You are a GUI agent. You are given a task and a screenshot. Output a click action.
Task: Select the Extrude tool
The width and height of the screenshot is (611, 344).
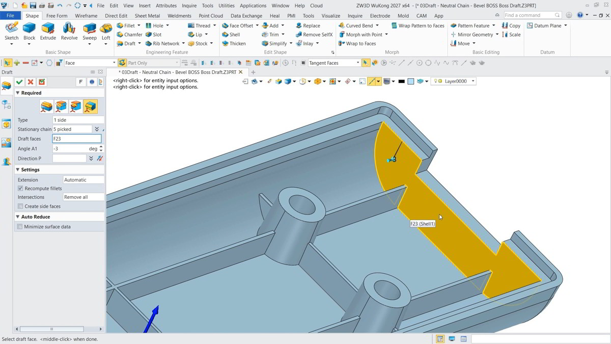[48, 31]
